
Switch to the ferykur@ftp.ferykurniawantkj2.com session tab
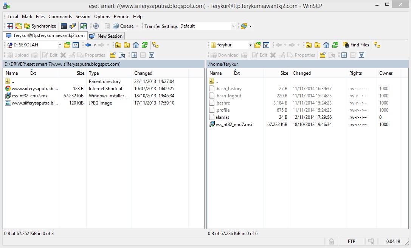click(45, 35)
